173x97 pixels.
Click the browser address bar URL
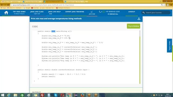[43, 5]
